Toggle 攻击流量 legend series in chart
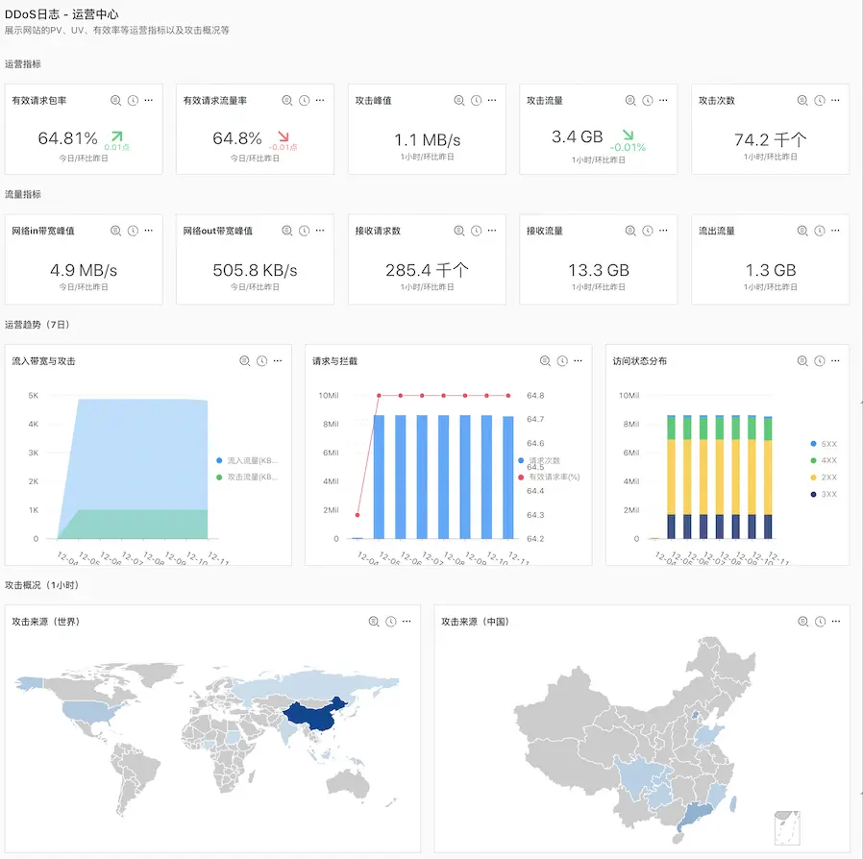This screenshot has height=859, width=863. click(247, 478)
